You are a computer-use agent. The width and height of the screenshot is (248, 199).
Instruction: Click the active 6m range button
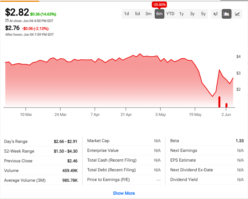tap(159, 14)
